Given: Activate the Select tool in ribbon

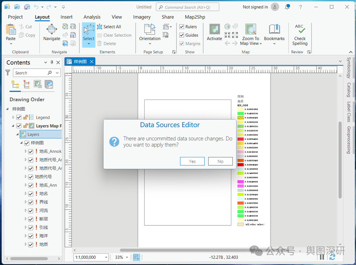Looking at the screenshot, I should [x=89, y=35].
